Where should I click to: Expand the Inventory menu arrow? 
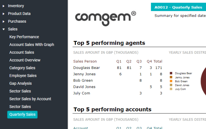pos(4,6)
